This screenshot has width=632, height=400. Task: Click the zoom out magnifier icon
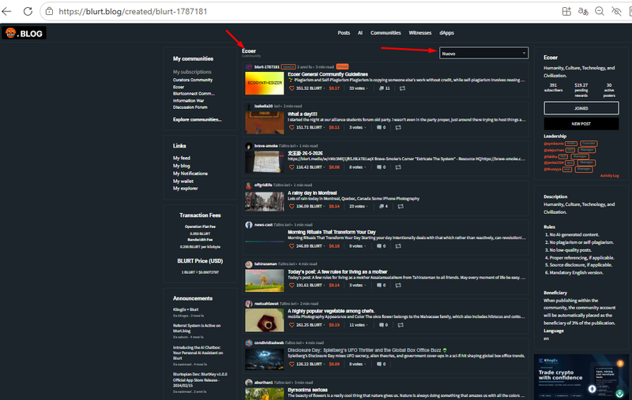[600, 11]
